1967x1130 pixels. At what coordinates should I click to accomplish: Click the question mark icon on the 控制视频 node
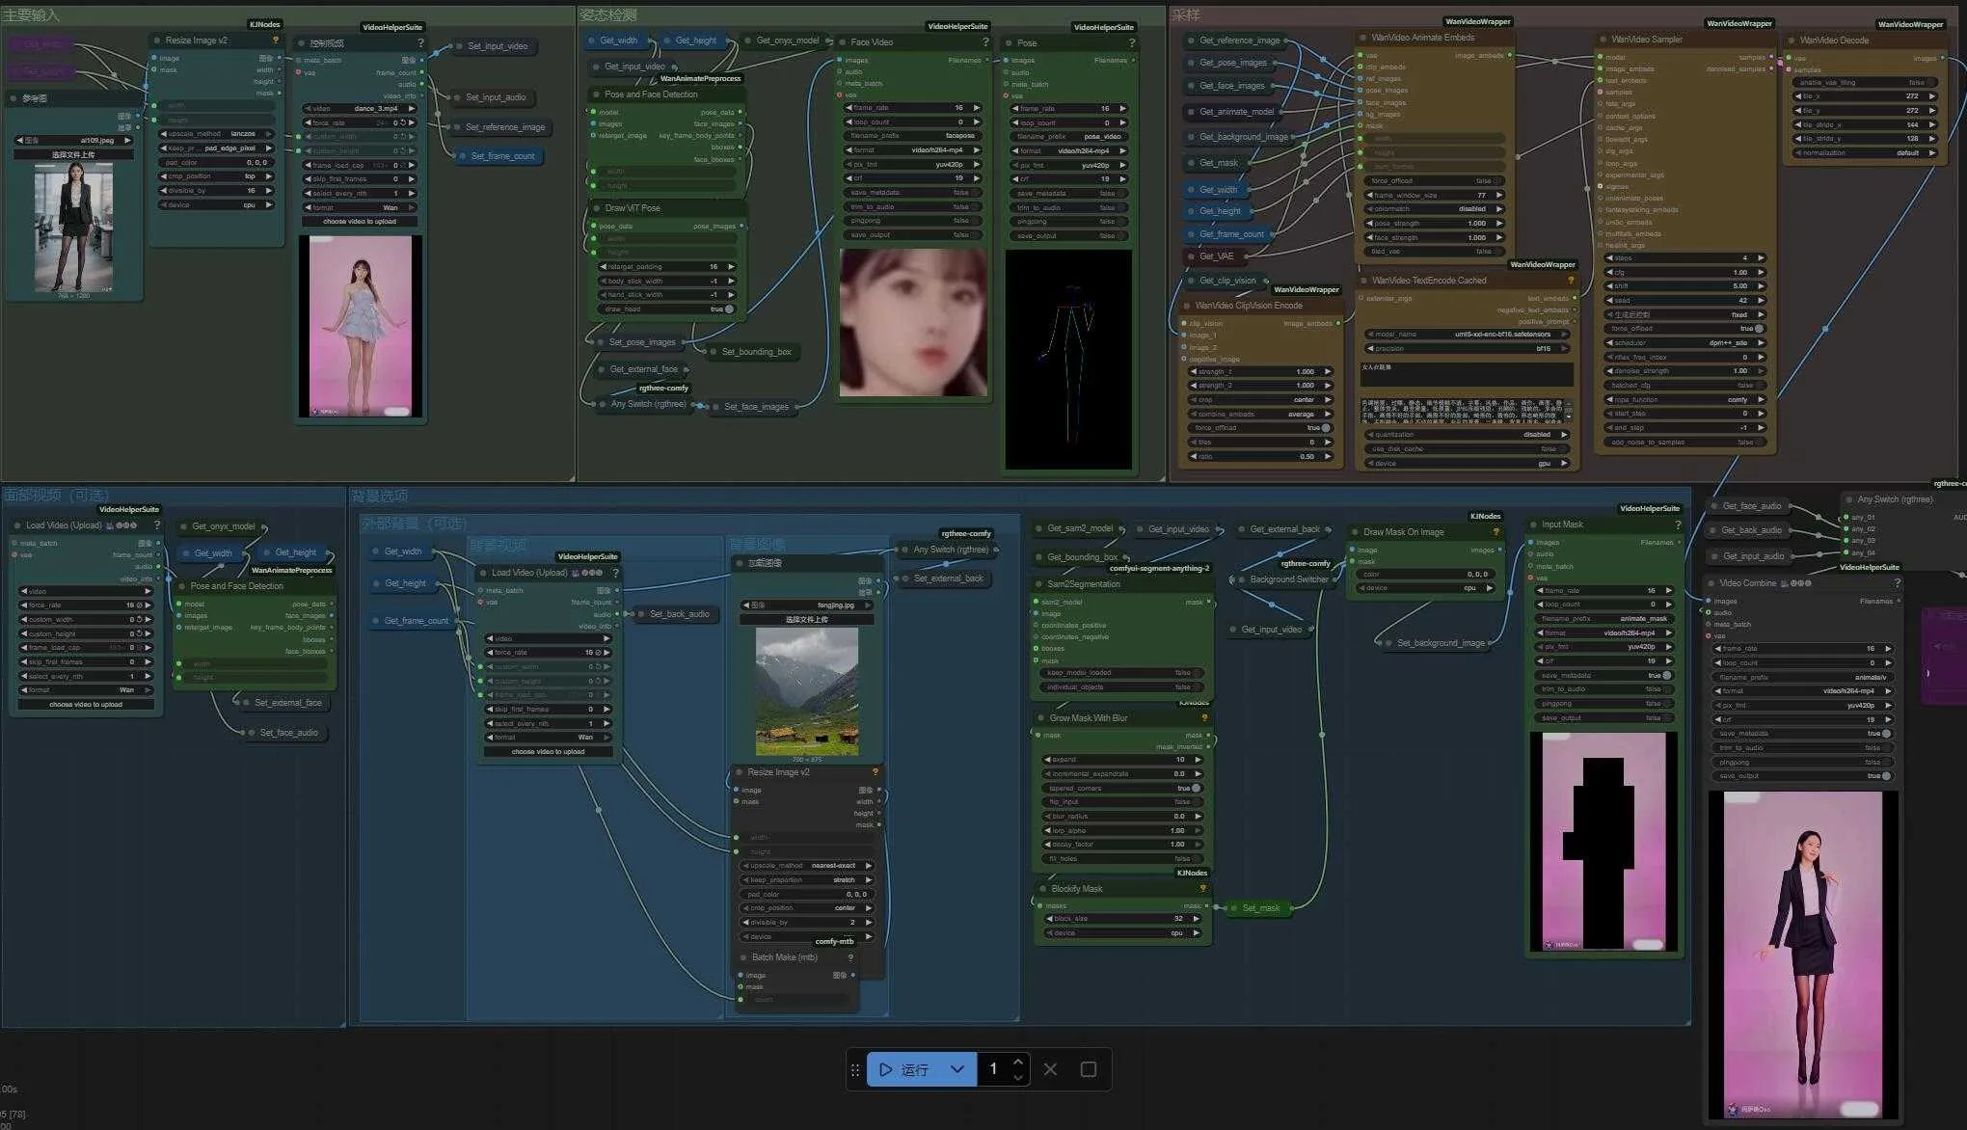coord(418,42)
